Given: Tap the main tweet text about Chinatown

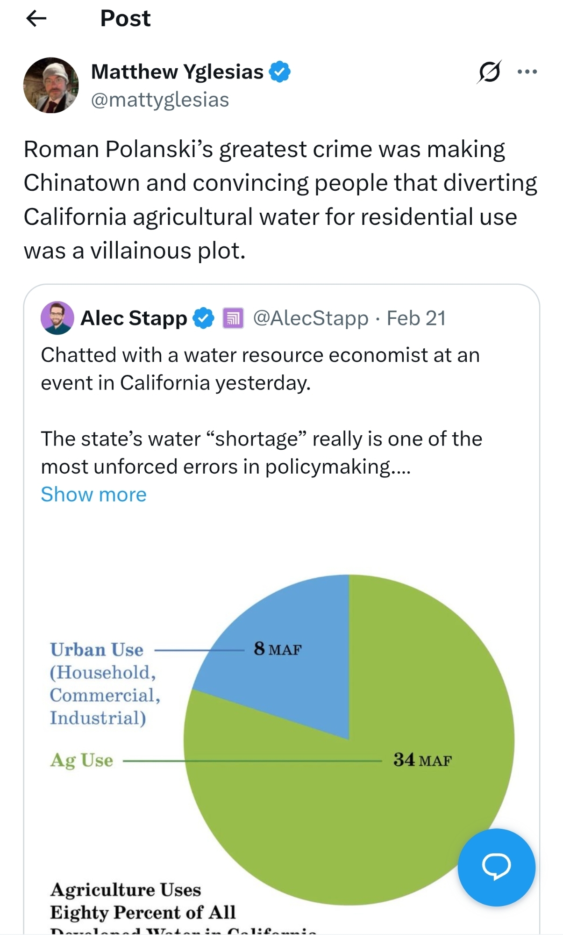Looking at the screenshot, I should point(280,200).
